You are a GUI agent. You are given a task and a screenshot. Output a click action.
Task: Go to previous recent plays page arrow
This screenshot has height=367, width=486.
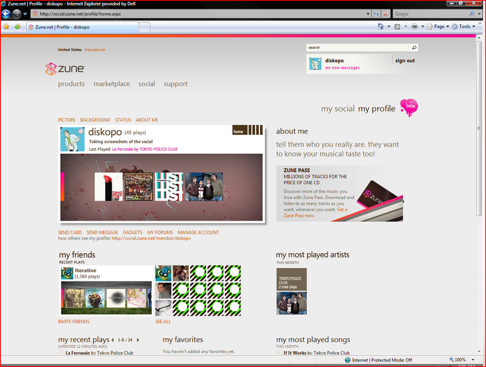[x=112, y=340]
